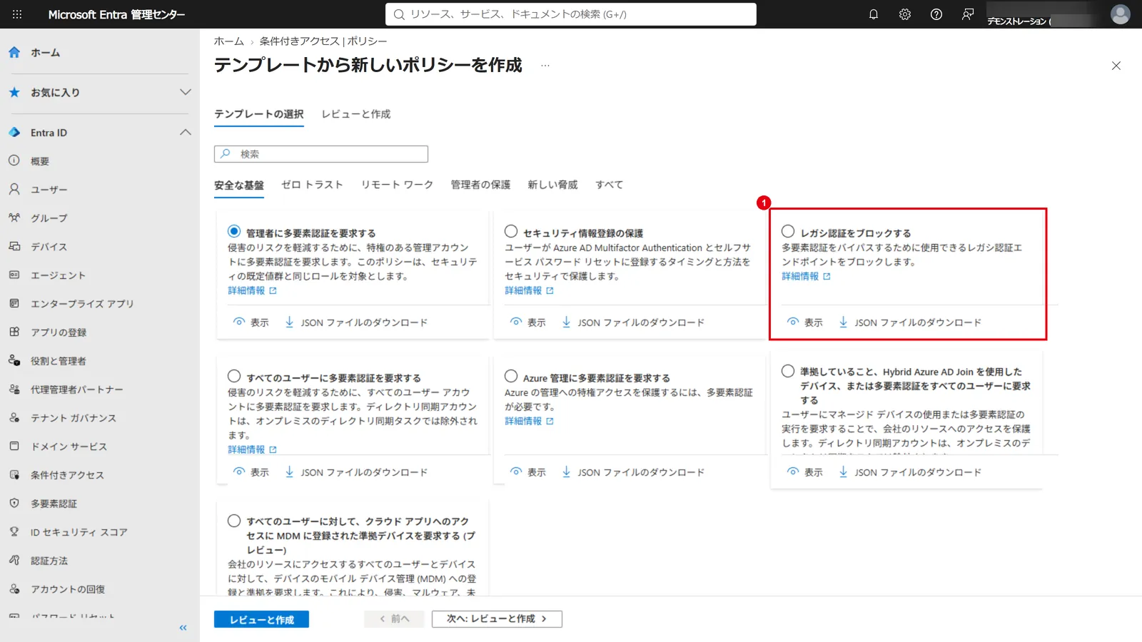Click the 前へ previous button
Image resolution: width=1142 pixels, height=642 pixels.
(x=394, y=619)
